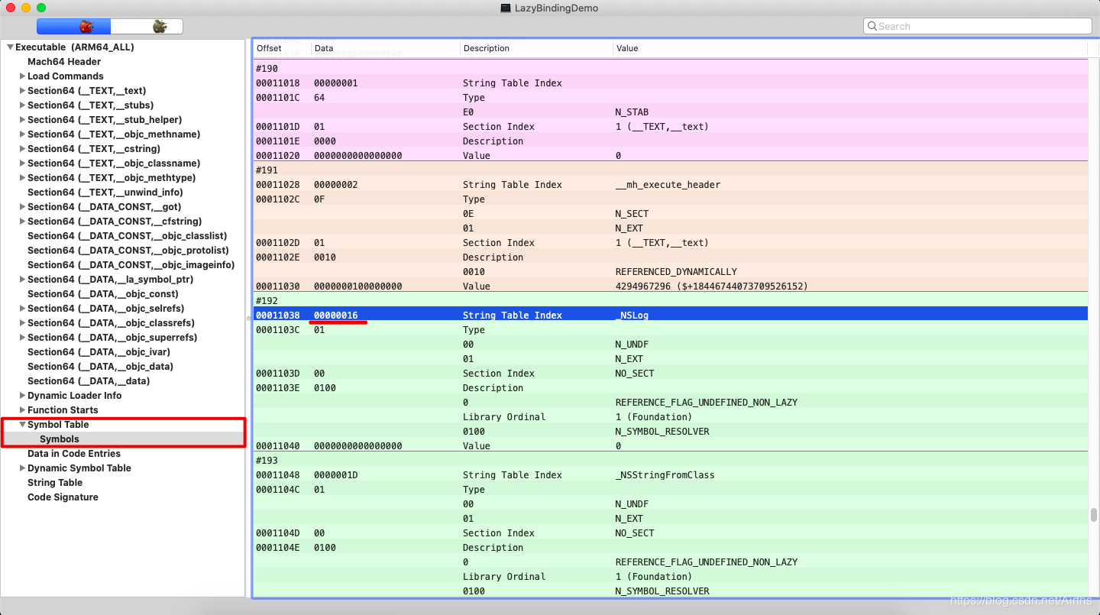Select Section64 (__DATA_CONST,__objc_protolist)

(x=128, y=251)
